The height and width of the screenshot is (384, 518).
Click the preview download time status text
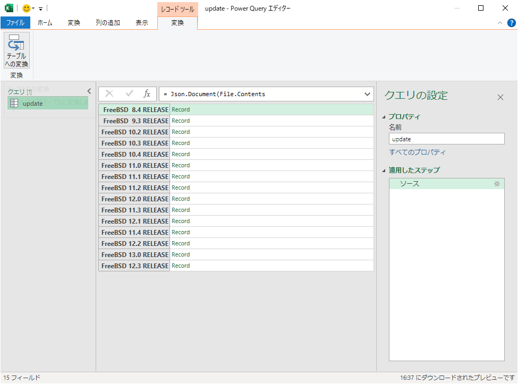(457, 378)
